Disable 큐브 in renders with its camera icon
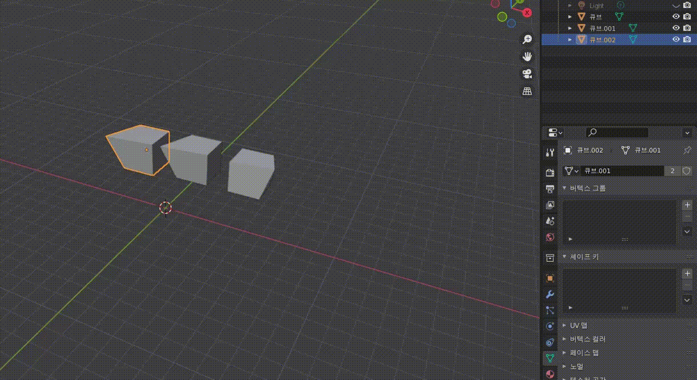The image size is (697, 380). click(x=687, y=17)
